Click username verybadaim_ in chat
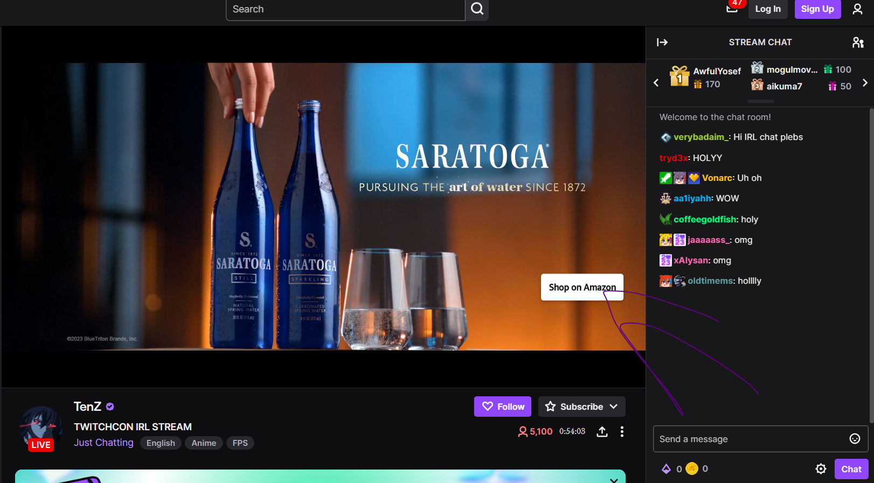Image resolution: width=874 pixels, height=483 pixels. 701,137
